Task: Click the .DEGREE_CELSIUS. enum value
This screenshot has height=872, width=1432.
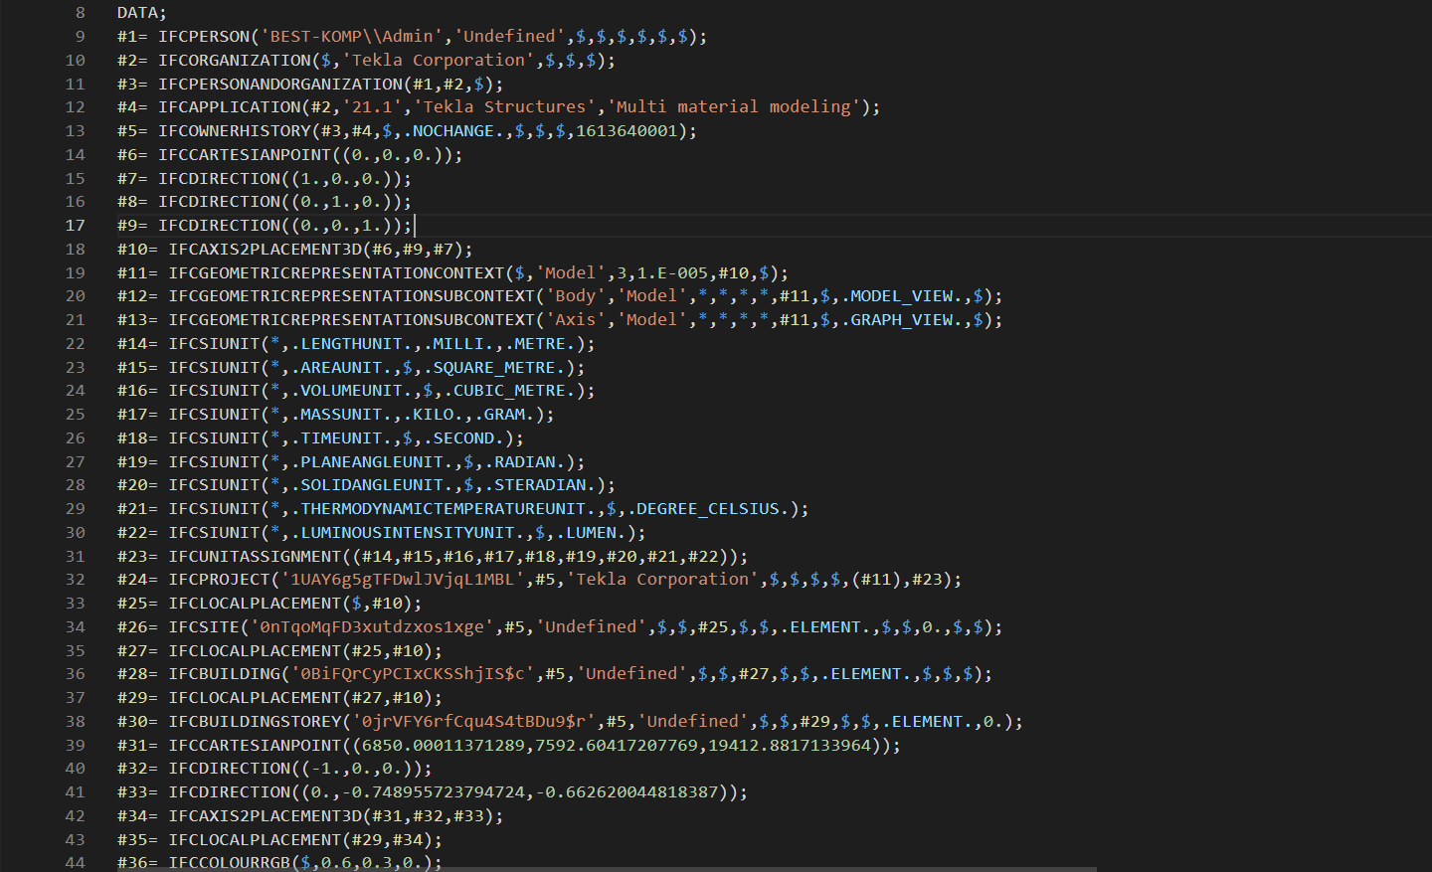Action: tap(709, 509)
